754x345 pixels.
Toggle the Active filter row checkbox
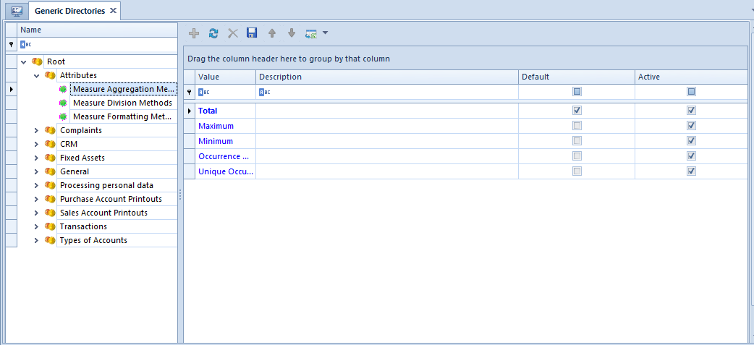(x=691, y=92)
